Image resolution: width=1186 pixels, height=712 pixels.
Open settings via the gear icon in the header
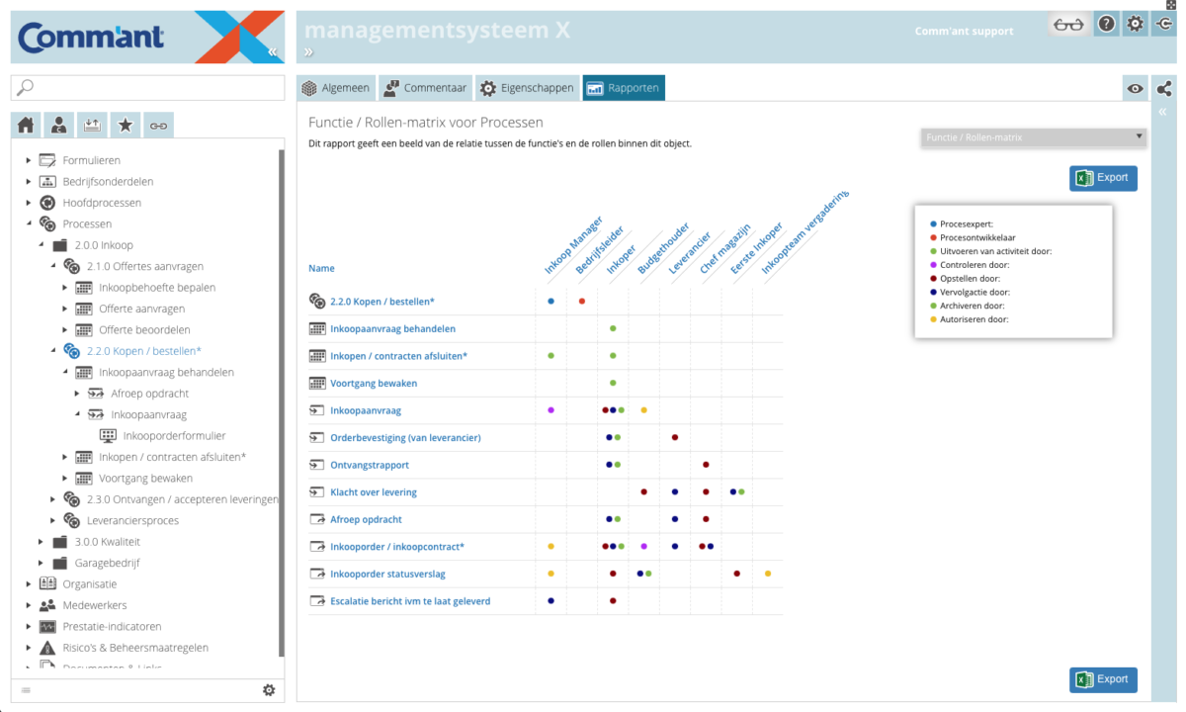(1135, 23)
